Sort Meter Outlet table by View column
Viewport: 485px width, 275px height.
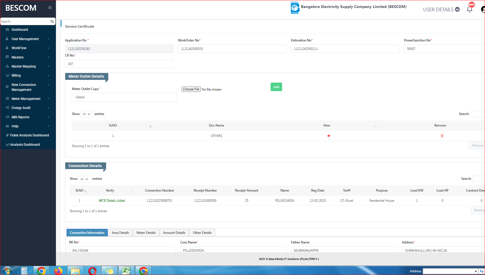pyautogui.click(x=375, y=126)
